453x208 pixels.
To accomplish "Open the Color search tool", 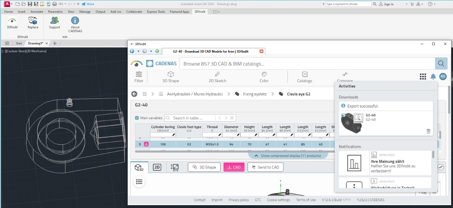I will [264, 76].
